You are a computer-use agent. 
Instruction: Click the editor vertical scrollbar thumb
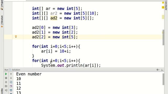[163, 37]
